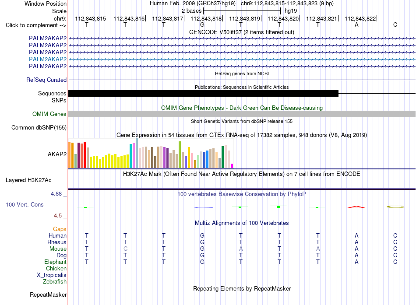Click '100 vertebrates Basewise Conservation by PhyloP' title
Screen dimensions: 416x305
pyautogui.click(x=242, y=194)
